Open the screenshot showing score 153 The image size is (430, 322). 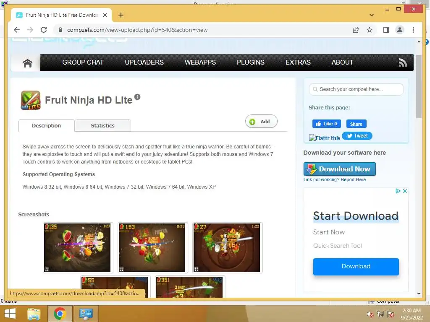(153, 248)
